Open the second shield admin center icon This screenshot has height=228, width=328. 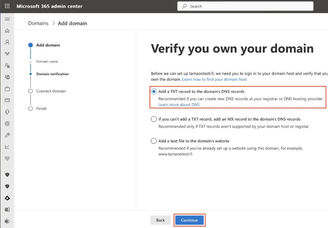coord(7,186)
